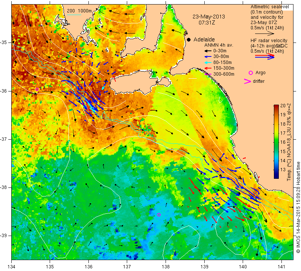
Task: Click the magenta drifter legend symbol
Action: point(248,81)
